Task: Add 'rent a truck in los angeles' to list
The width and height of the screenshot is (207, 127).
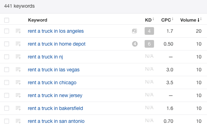Action: click(x=18, y=31)
